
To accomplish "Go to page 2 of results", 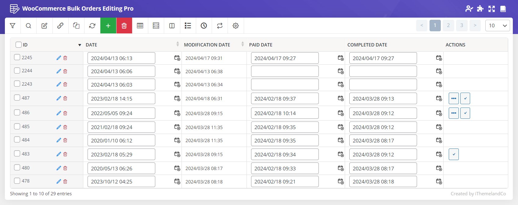I will 448,26.
